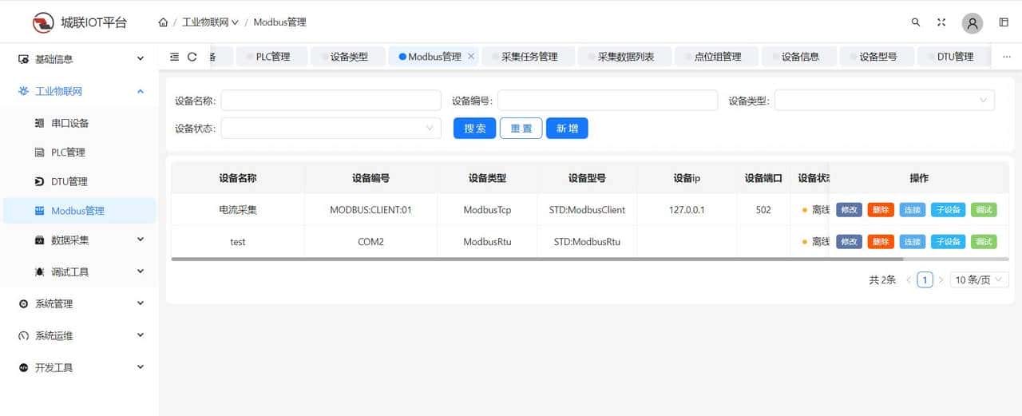This screenshot has height=416, width=1022.
Task: Click 子设备 for 电流采集 row
Action: (948, 210)
